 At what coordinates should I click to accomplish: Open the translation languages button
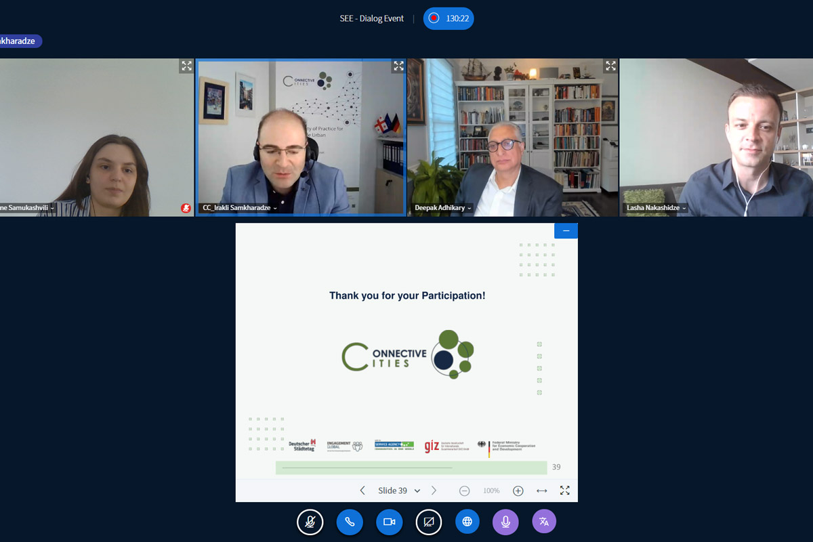(543, 522)
